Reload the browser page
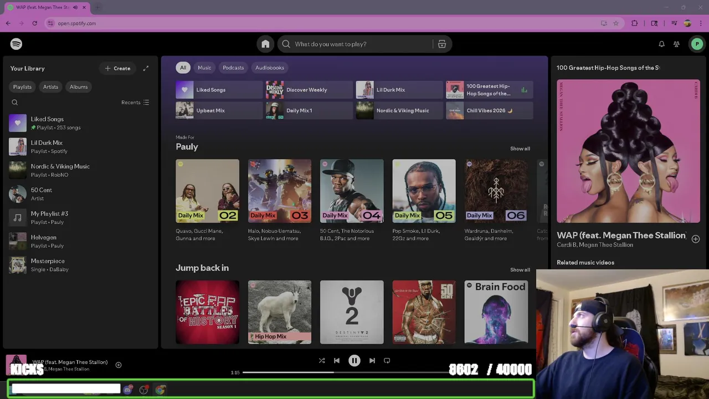 pyautogui.click(x=34, y=23)
